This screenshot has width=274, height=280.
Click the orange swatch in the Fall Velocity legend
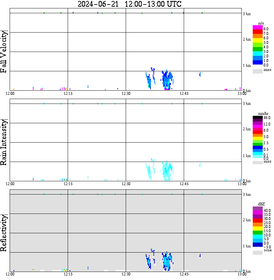(258, 36)
